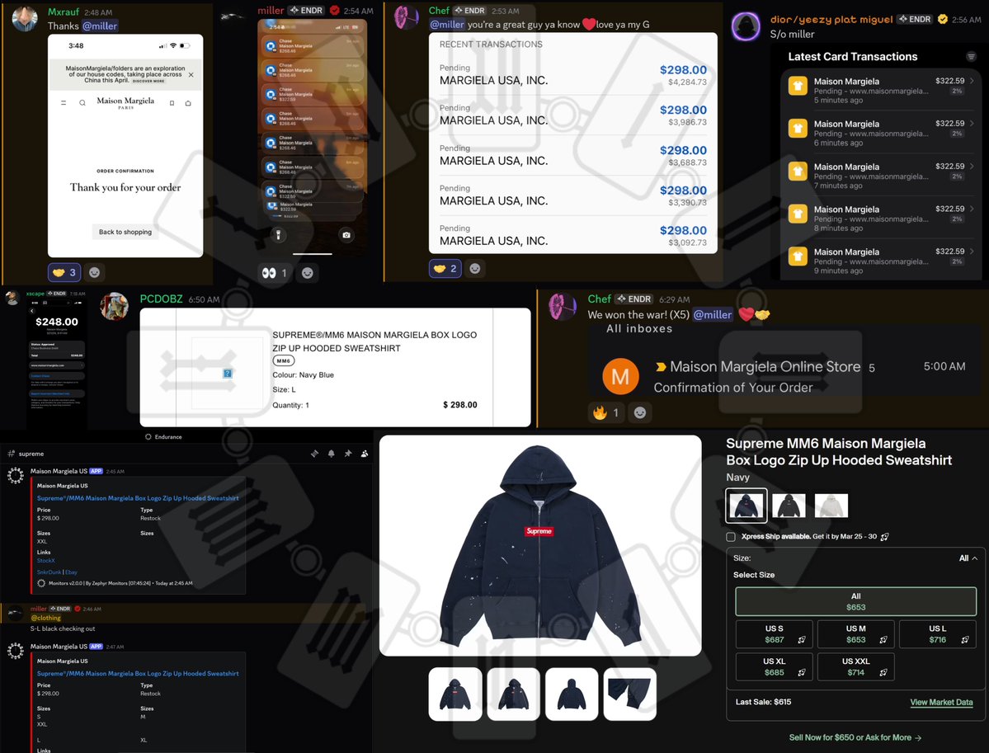
Task: Select the All $653 size option
Action: [856, 601]
